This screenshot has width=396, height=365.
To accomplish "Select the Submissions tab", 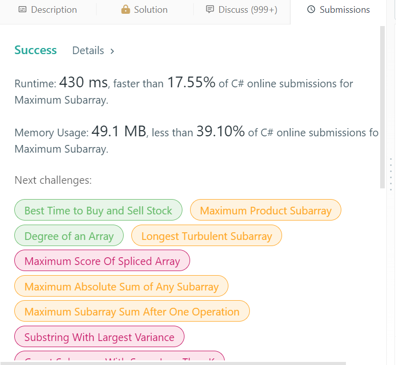I will click(338, 10).
